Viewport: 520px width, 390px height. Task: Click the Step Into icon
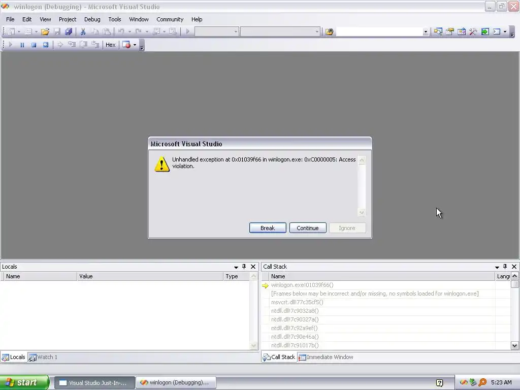[72, 45]
